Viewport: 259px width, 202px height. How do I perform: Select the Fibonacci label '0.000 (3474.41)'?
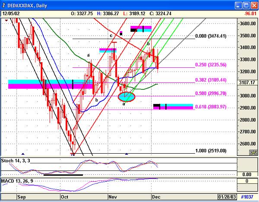point(211,36)
